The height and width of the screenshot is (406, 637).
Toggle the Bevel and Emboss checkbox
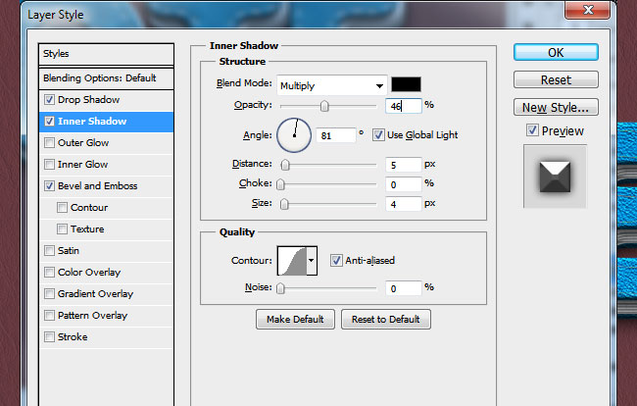[x=50, y=185]
